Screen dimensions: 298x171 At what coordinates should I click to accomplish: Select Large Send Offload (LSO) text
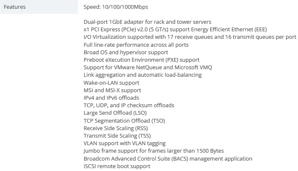(x=115, y=113)
